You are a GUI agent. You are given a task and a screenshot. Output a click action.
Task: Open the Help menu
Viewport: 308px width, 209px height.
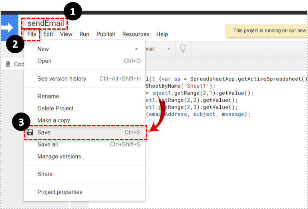tap(162, 34)
